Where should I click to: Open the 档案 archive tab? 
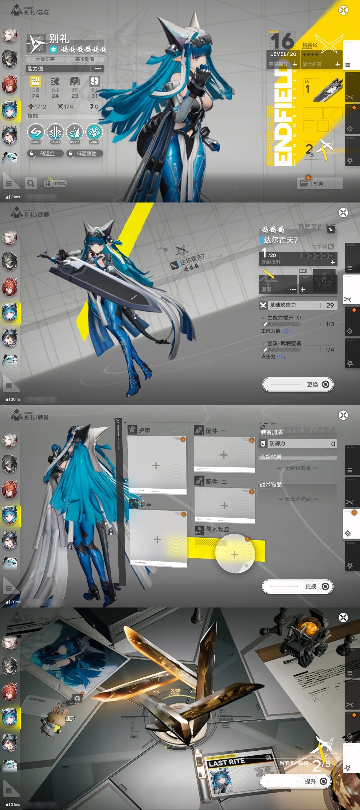(x=319, y=183)
